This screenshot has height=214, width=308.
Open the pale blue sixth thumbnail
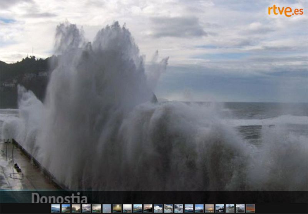tap(107, 208)
